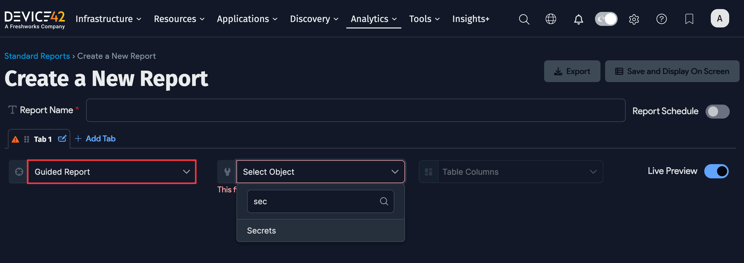This screenshot has height=263, width=744.
Task: Go back to Standard Reports link
Action: 37,56
